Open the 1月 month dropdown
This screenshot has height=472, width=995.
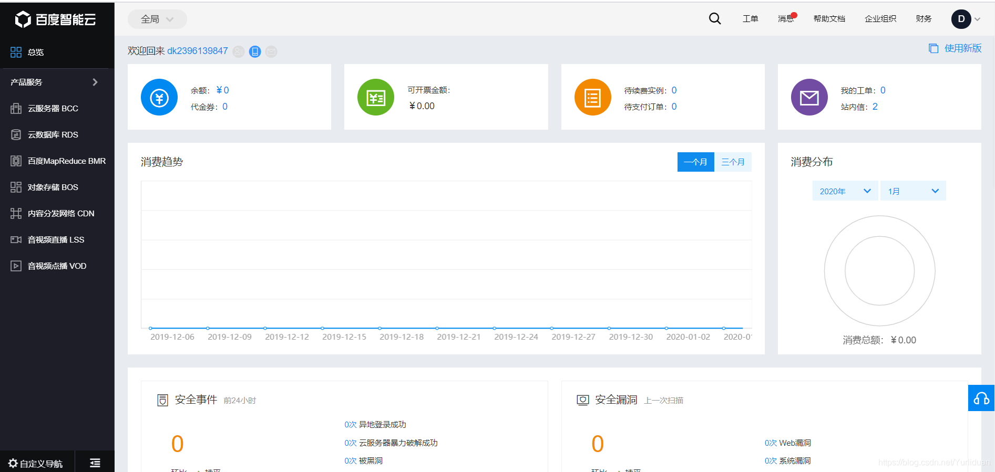914,191
